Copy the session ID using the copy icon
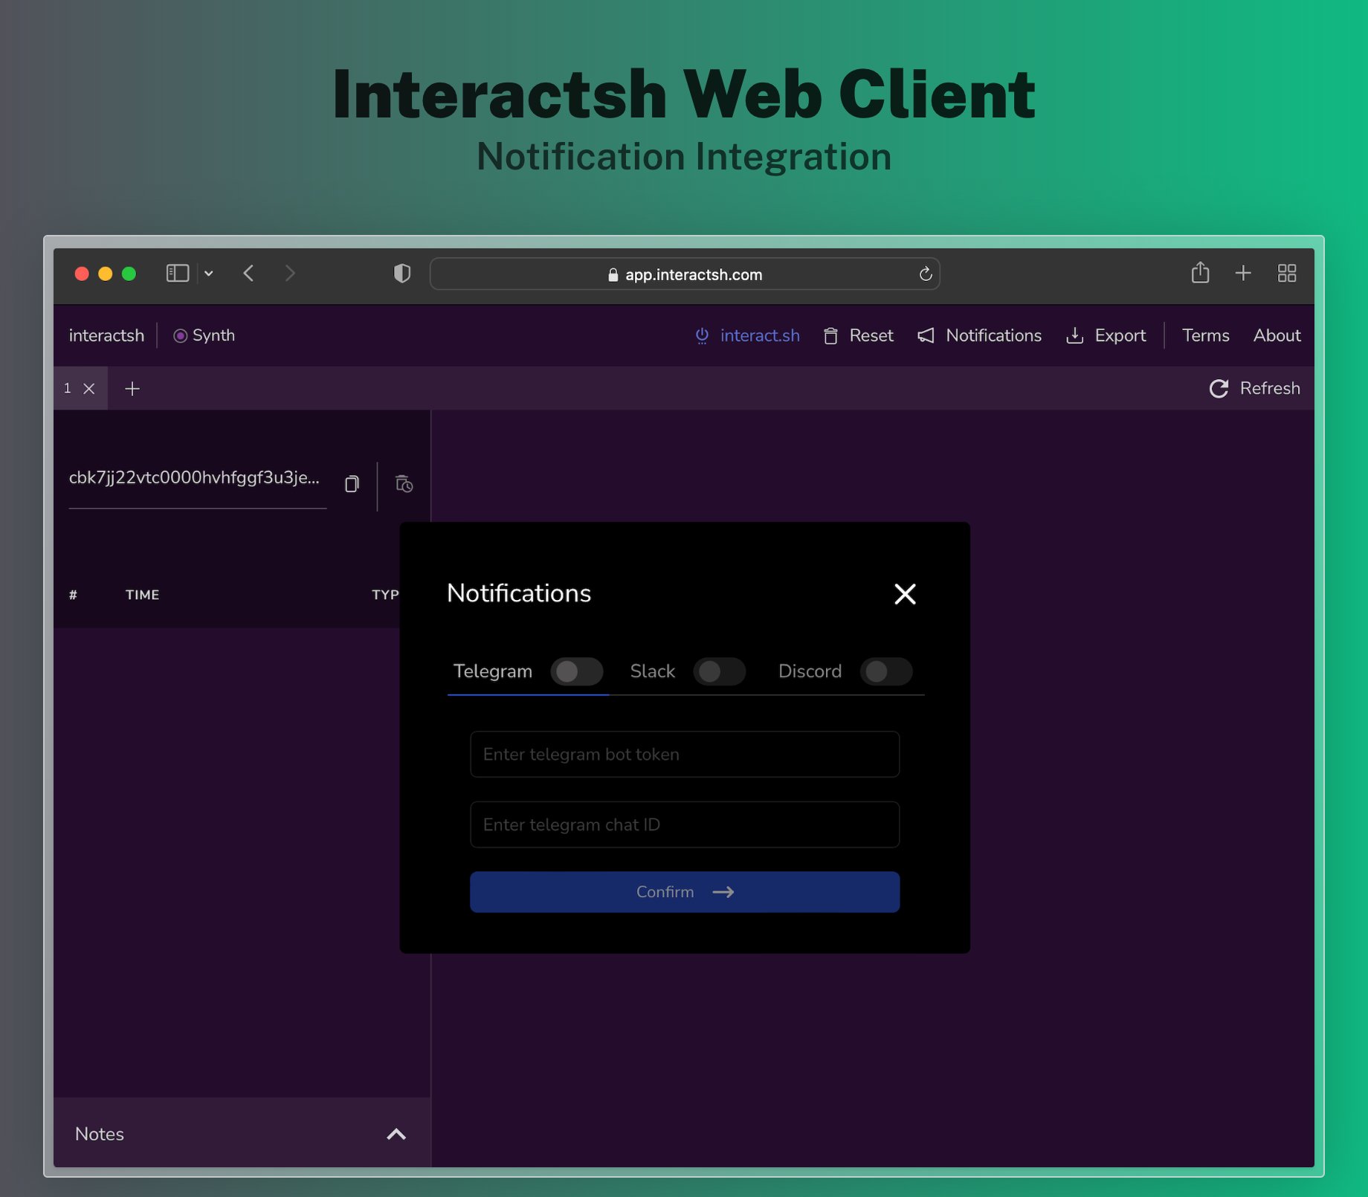1368x1197 pixels. [352, 483]
